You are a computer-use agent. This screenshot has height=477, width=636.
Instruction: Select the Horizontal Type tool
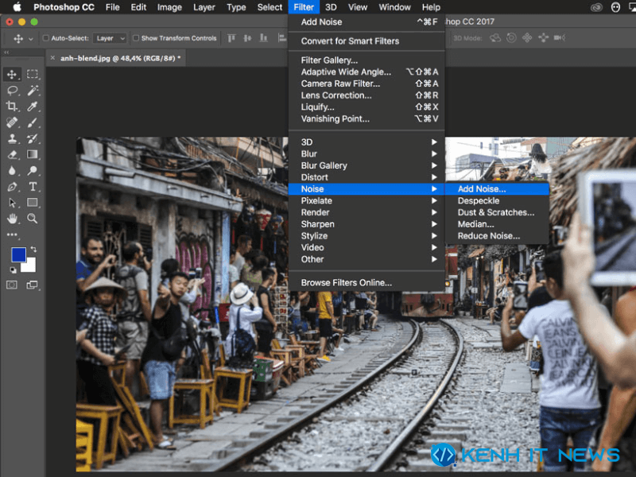[x=33, y=187]
